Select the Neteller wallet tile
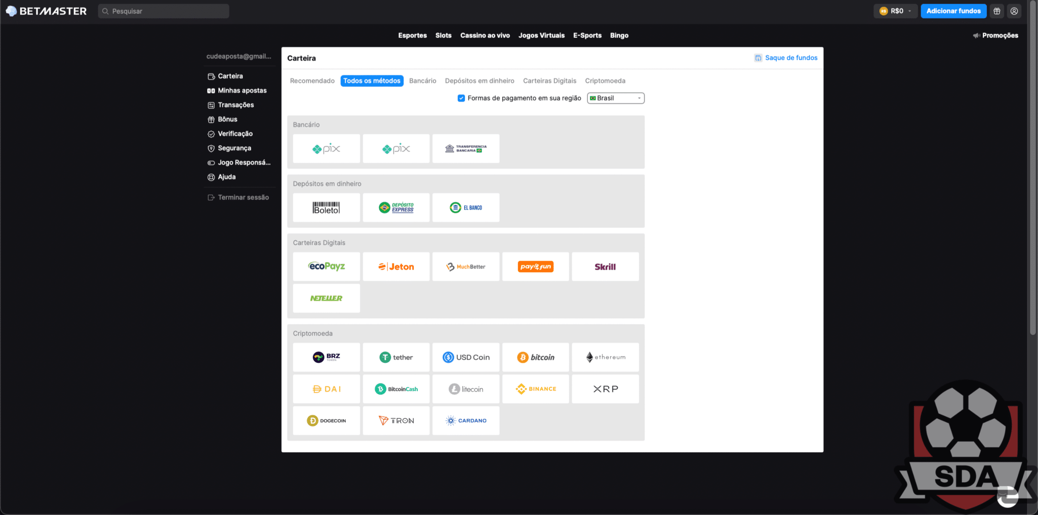 click(327, 298)
